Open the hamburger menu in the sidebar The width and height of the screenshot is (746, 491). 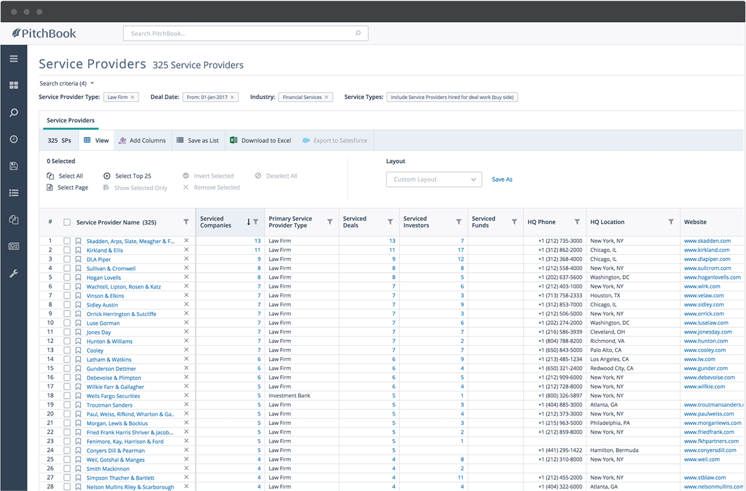[14, 59]
